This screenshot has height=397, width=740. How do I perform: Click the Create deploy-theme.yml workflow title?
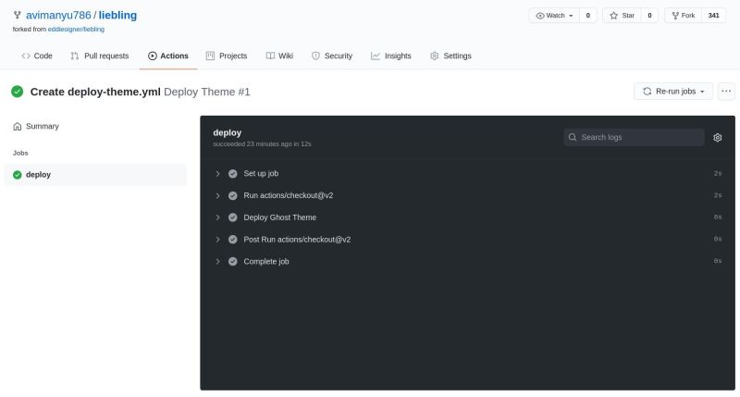pyautogui.click(x=95, y=92)
